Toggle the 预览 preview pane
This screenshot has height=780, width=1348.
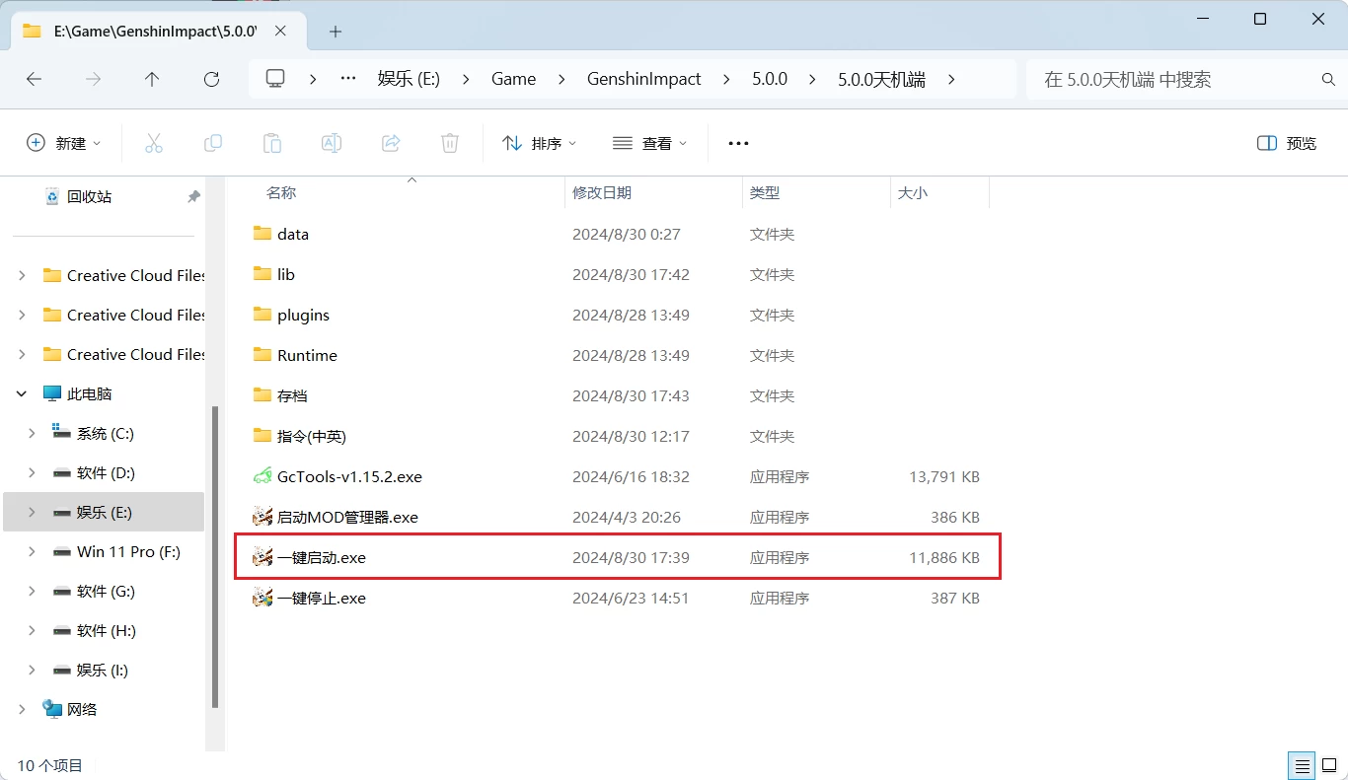[x=1287, y=143]
